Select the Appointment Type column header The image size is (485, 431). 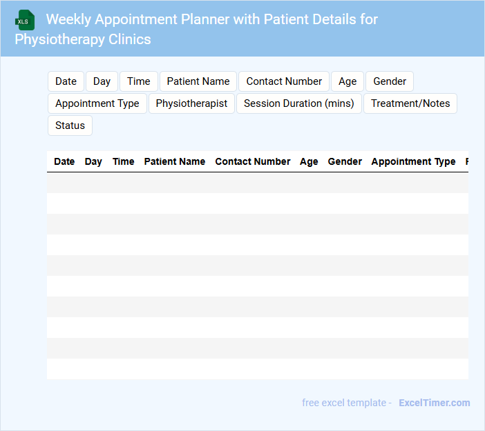click(413, 161)
